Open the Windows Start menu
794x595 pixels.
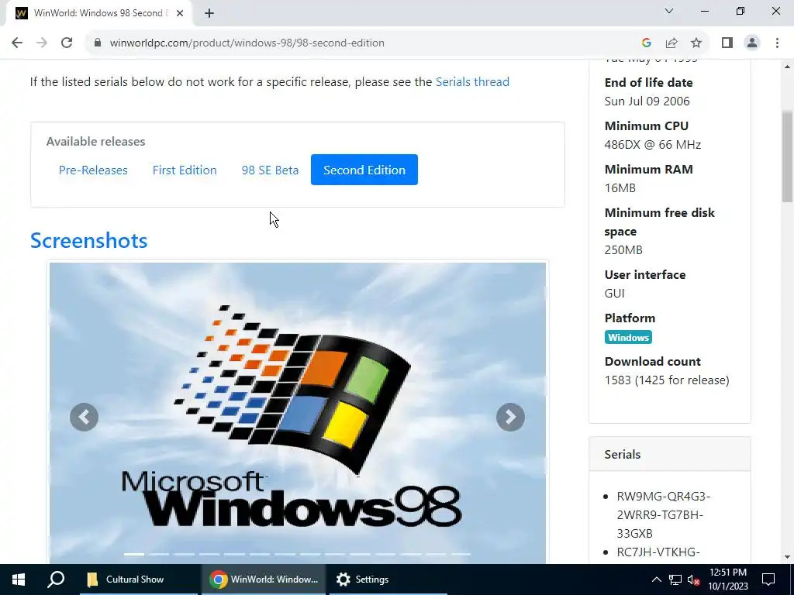19,580
